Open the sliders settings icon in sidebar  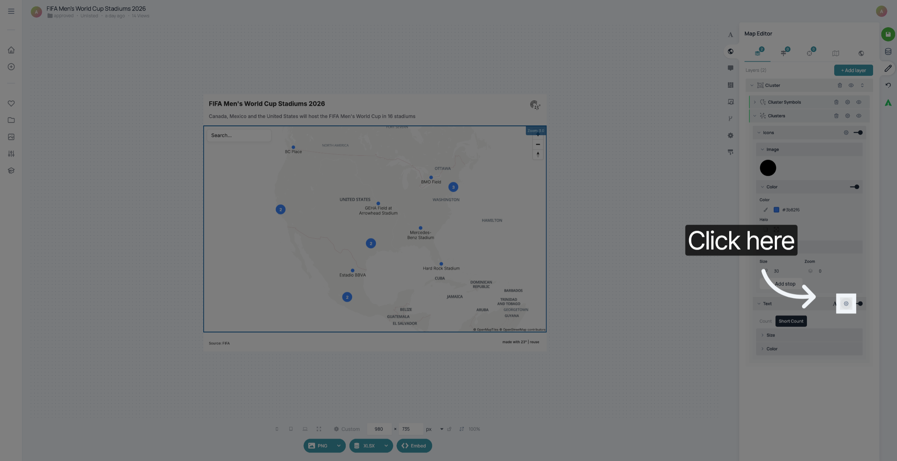(x=11, y=154)
